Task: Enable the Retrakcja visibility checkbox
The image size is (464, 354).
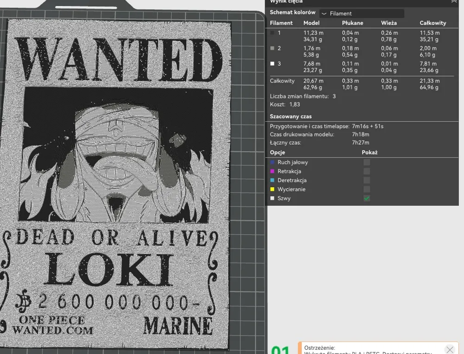Action: tap(367, 171)
